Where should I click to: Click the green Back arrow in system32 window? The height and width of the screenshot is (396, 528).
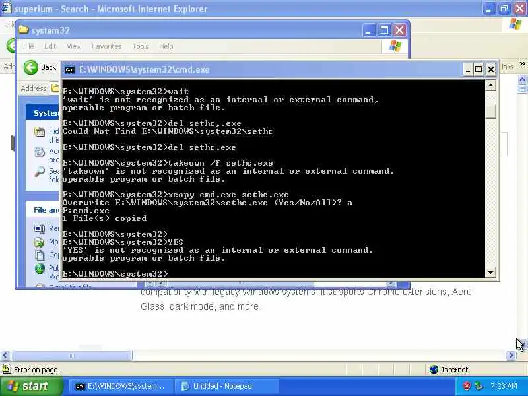click(x=31, y=67)
